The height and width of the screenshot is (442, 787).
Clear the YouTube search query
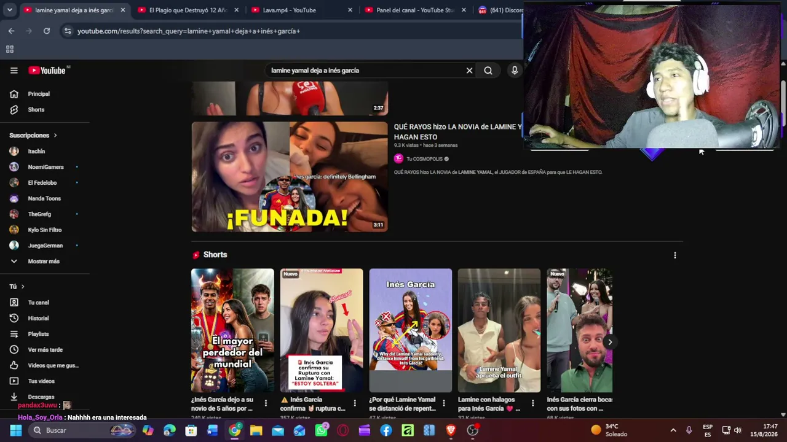[469, 71]
